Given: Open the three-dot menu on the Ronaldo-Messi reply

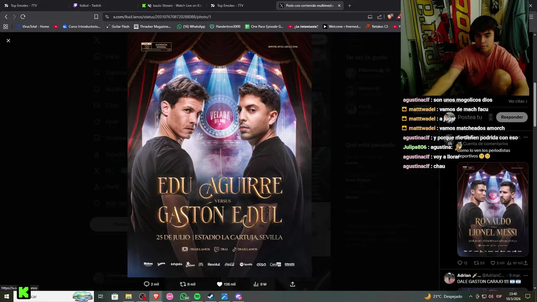Looking at the screenshot, I should [x=525, y=137].
